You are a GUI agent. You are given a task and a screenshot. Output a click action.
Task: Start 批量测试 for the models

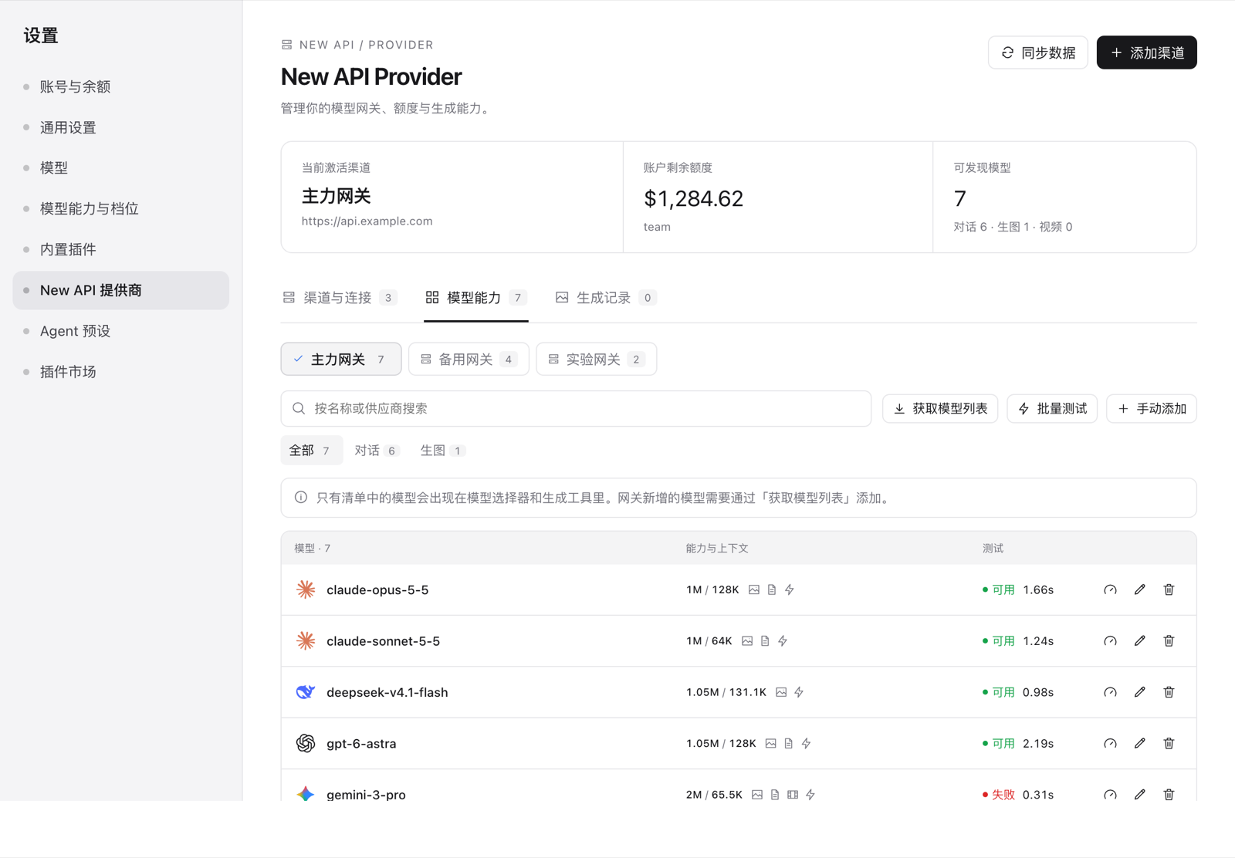click(x=1052, y=408)
